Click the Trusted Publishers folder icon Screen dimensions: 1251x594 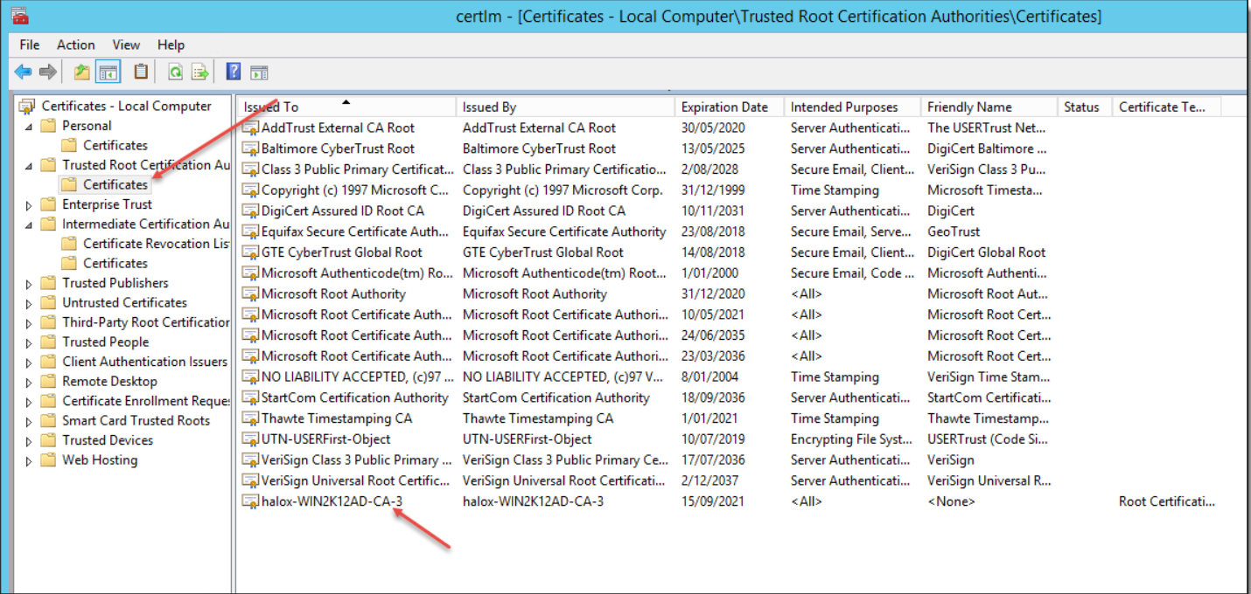click(x=48, y=283)
